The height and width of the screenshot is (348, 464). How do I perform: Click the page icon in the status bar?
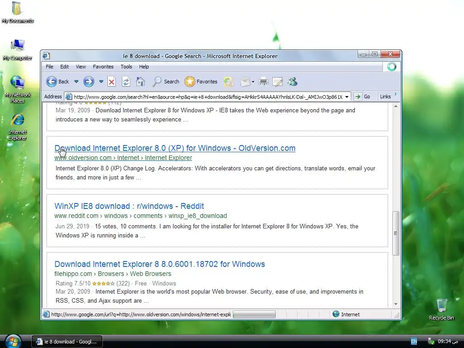(46, 314)
